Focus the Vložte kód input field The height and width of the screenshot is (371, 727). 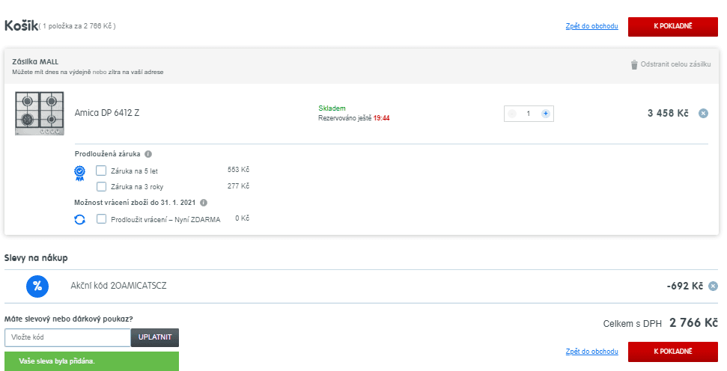[x=67, y=337]
